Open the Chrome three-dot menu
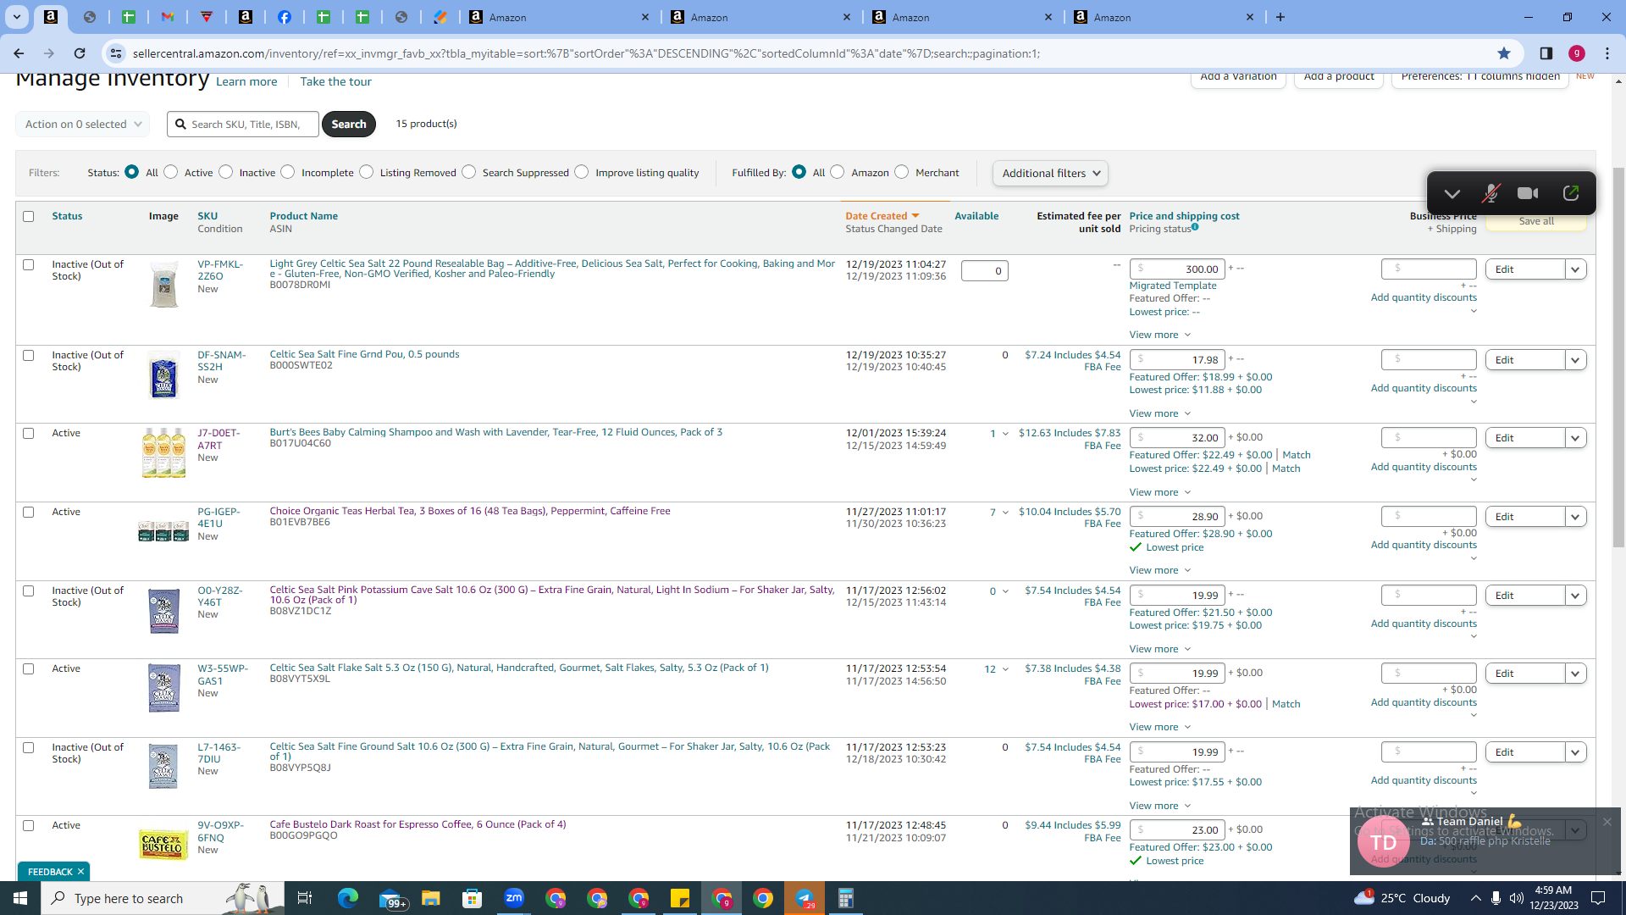Image resolution: width=1626 pixels, height=915 pixels. tap(1607, 53)
